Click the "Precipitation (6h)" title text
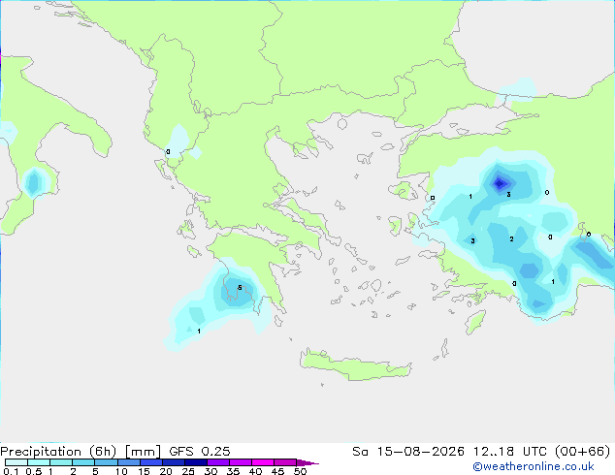 (x=58, y=452)
